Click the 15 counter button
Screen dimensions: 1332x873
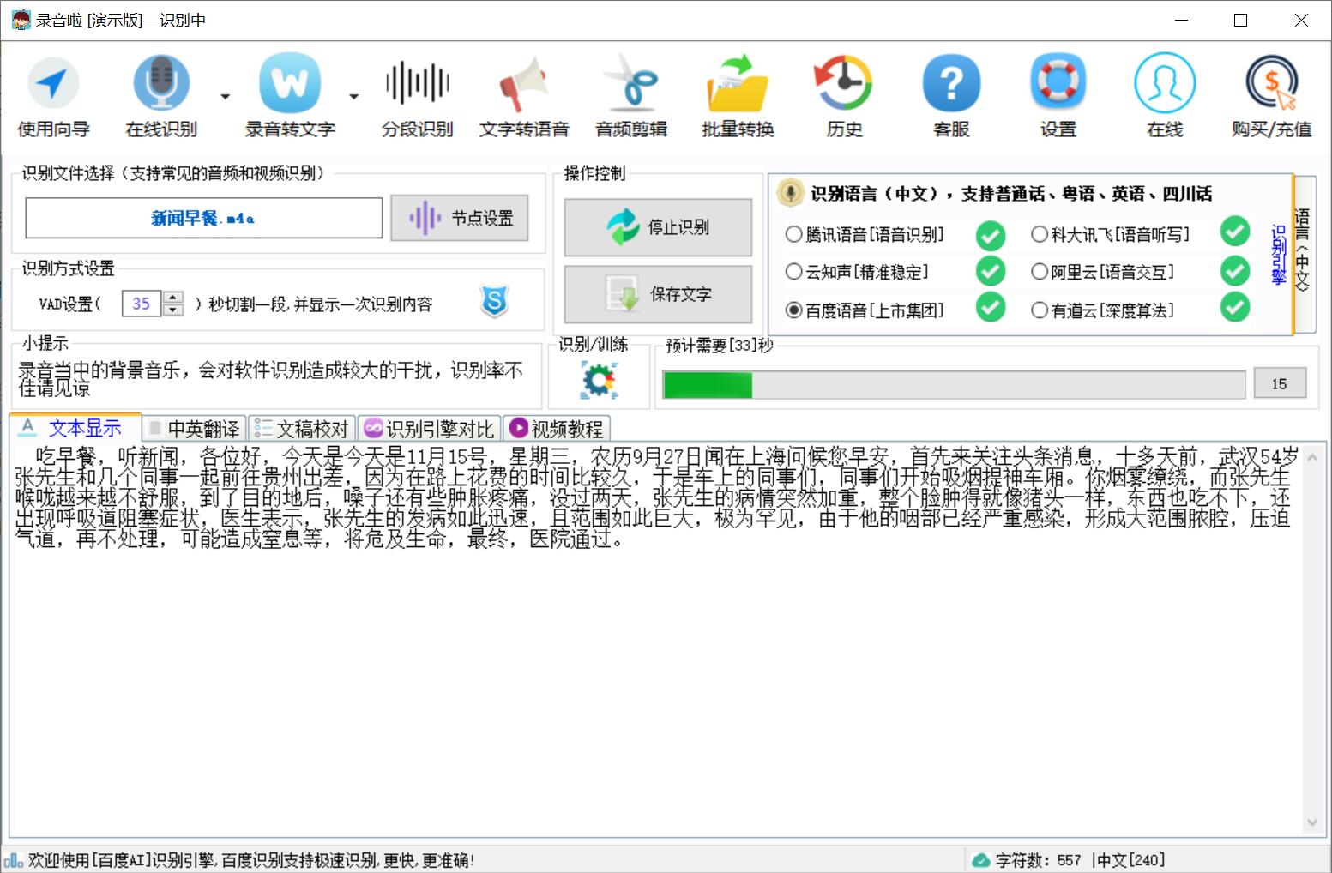(x=1280, y=384)
